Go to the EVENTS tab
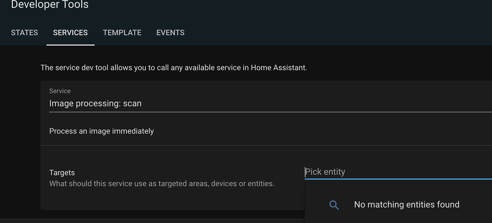492x223 pixels. pos(170,33)
